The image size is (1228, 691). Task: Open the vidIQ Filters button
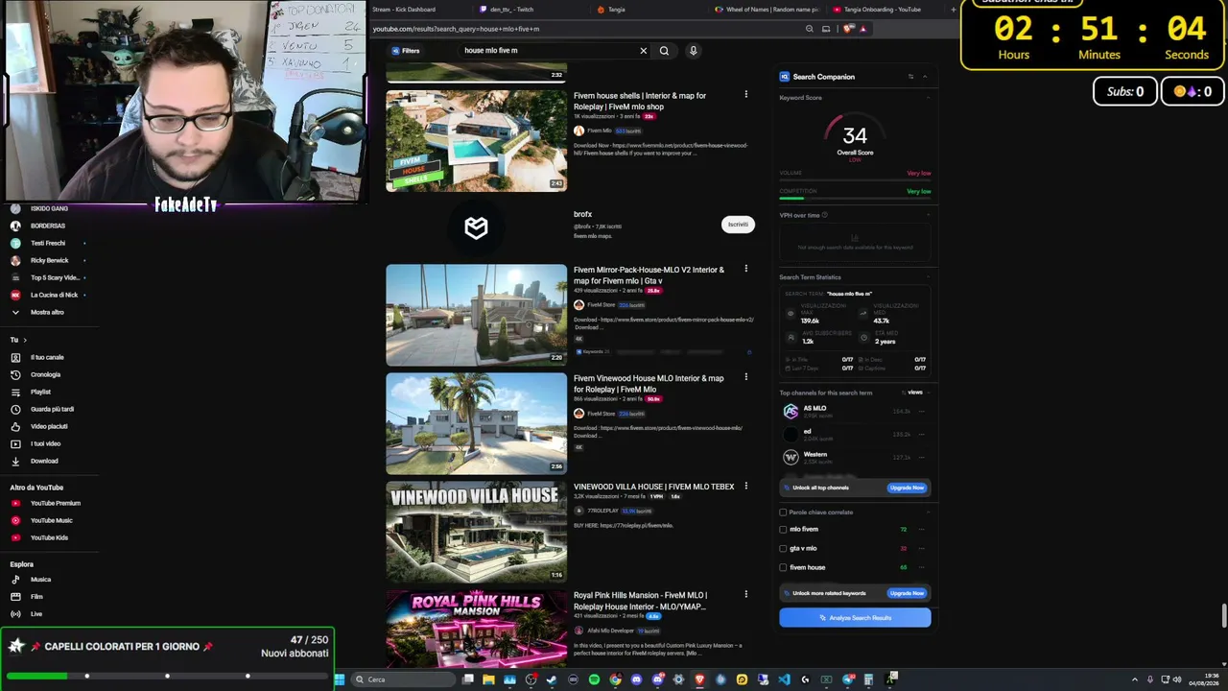(x=406, y=51)
